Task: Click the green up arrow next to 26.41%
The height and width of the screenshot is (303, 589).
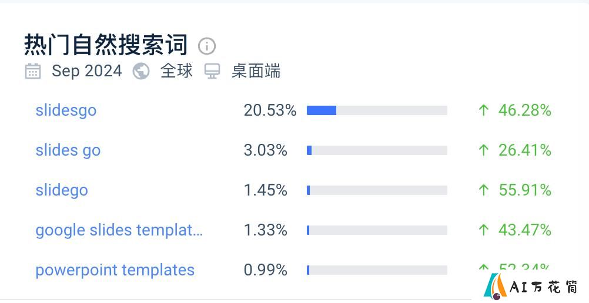Action: coord(484,150)
